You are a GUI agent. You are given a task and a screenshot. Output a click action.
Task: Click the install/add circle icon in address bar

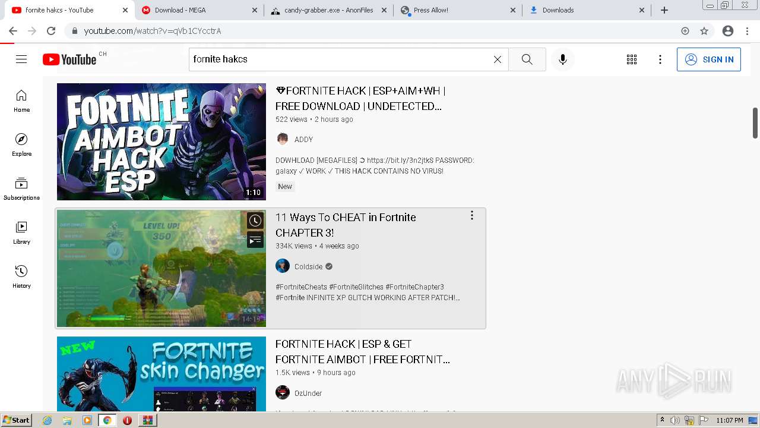[685, 31]
